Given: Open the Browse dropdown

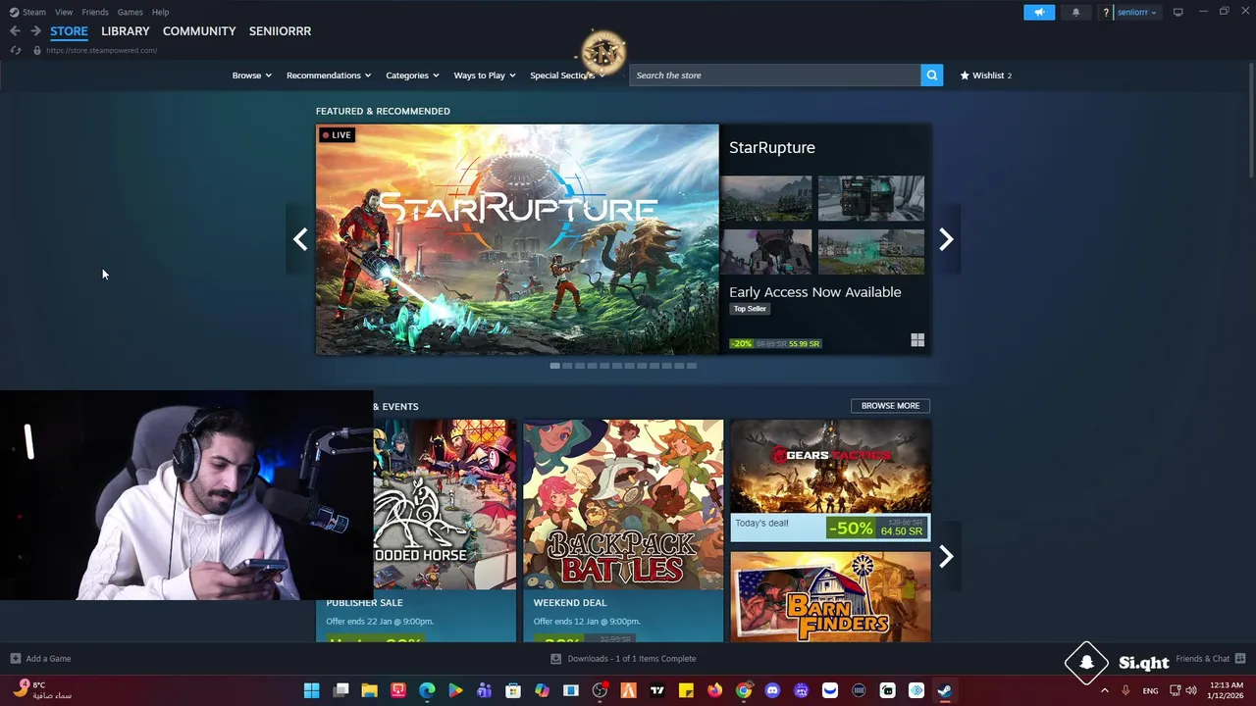Looking at the screenshot, I should (251, 76).
